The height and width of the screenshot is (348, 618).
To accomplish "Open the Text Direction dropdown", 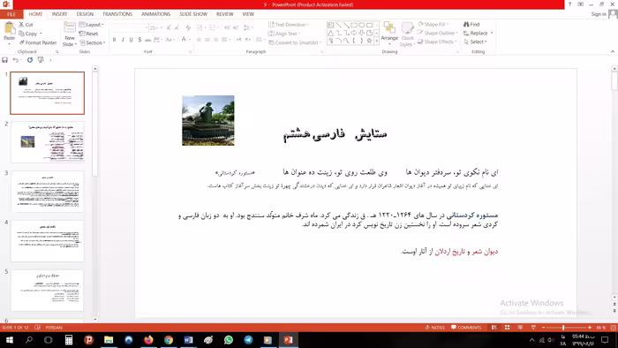I will click(288, 25).
